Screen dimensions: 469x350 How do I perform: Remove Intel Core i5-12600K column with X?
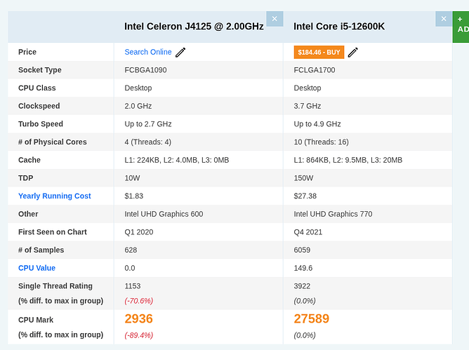point(444,19)
